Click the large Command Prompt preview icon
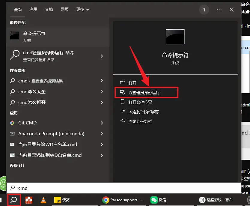 click(175, 37)
